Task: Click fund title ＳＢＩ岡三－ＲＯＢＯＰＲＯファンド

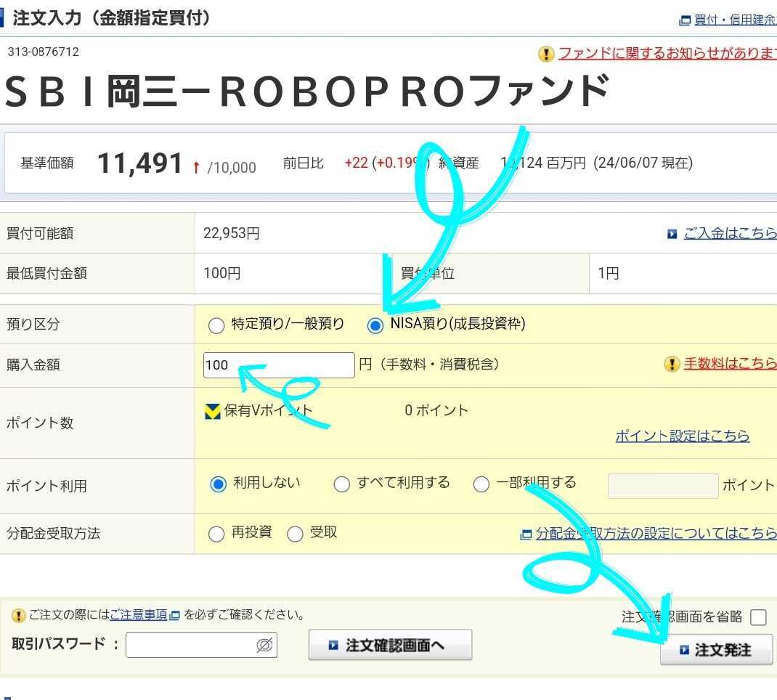Action: (307, 91)
